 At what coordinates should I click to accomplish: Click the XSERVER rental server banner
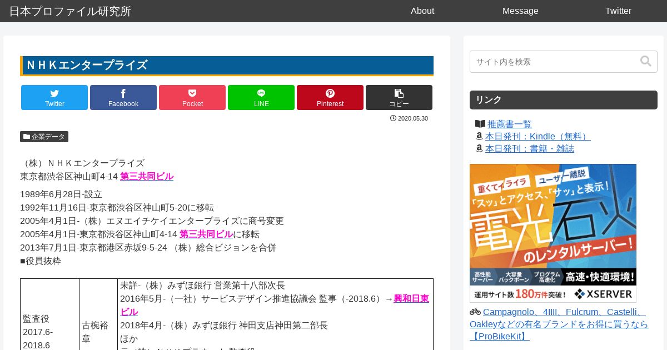point(553,233)
